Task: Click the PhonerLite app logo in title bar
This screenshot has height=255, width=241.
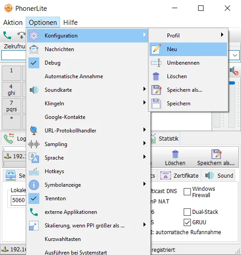Action: coord(9,8)
